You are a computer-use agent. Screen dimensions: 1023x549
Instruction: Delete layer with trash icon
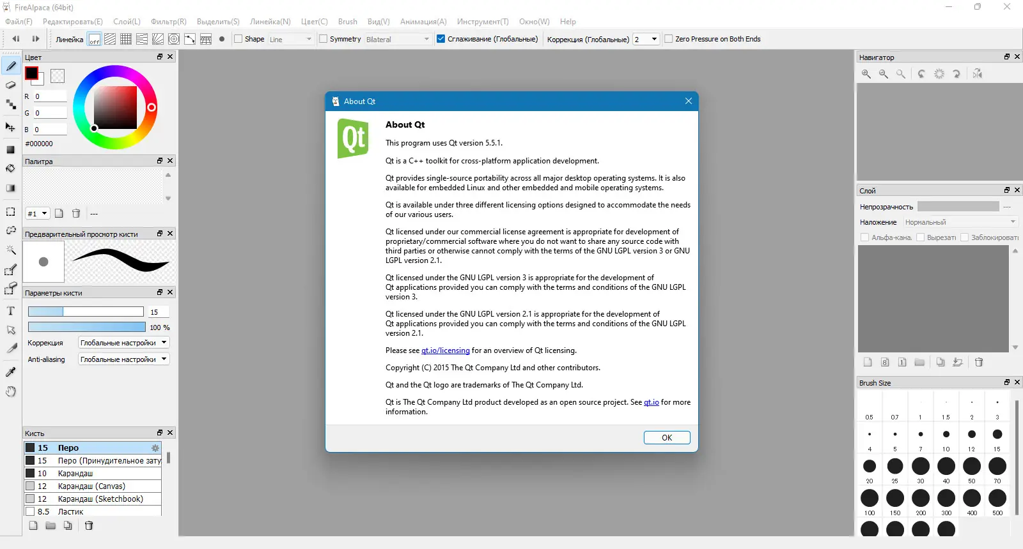click(x=979, y=362)
